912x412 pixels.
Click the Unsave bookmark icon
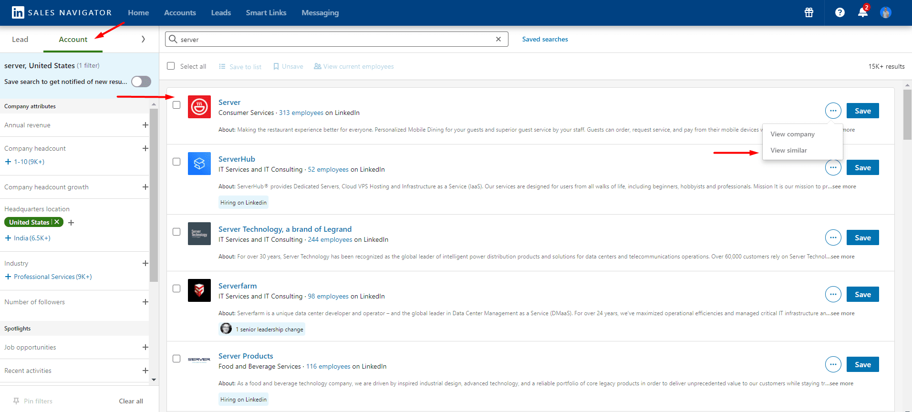pos(276,66)
